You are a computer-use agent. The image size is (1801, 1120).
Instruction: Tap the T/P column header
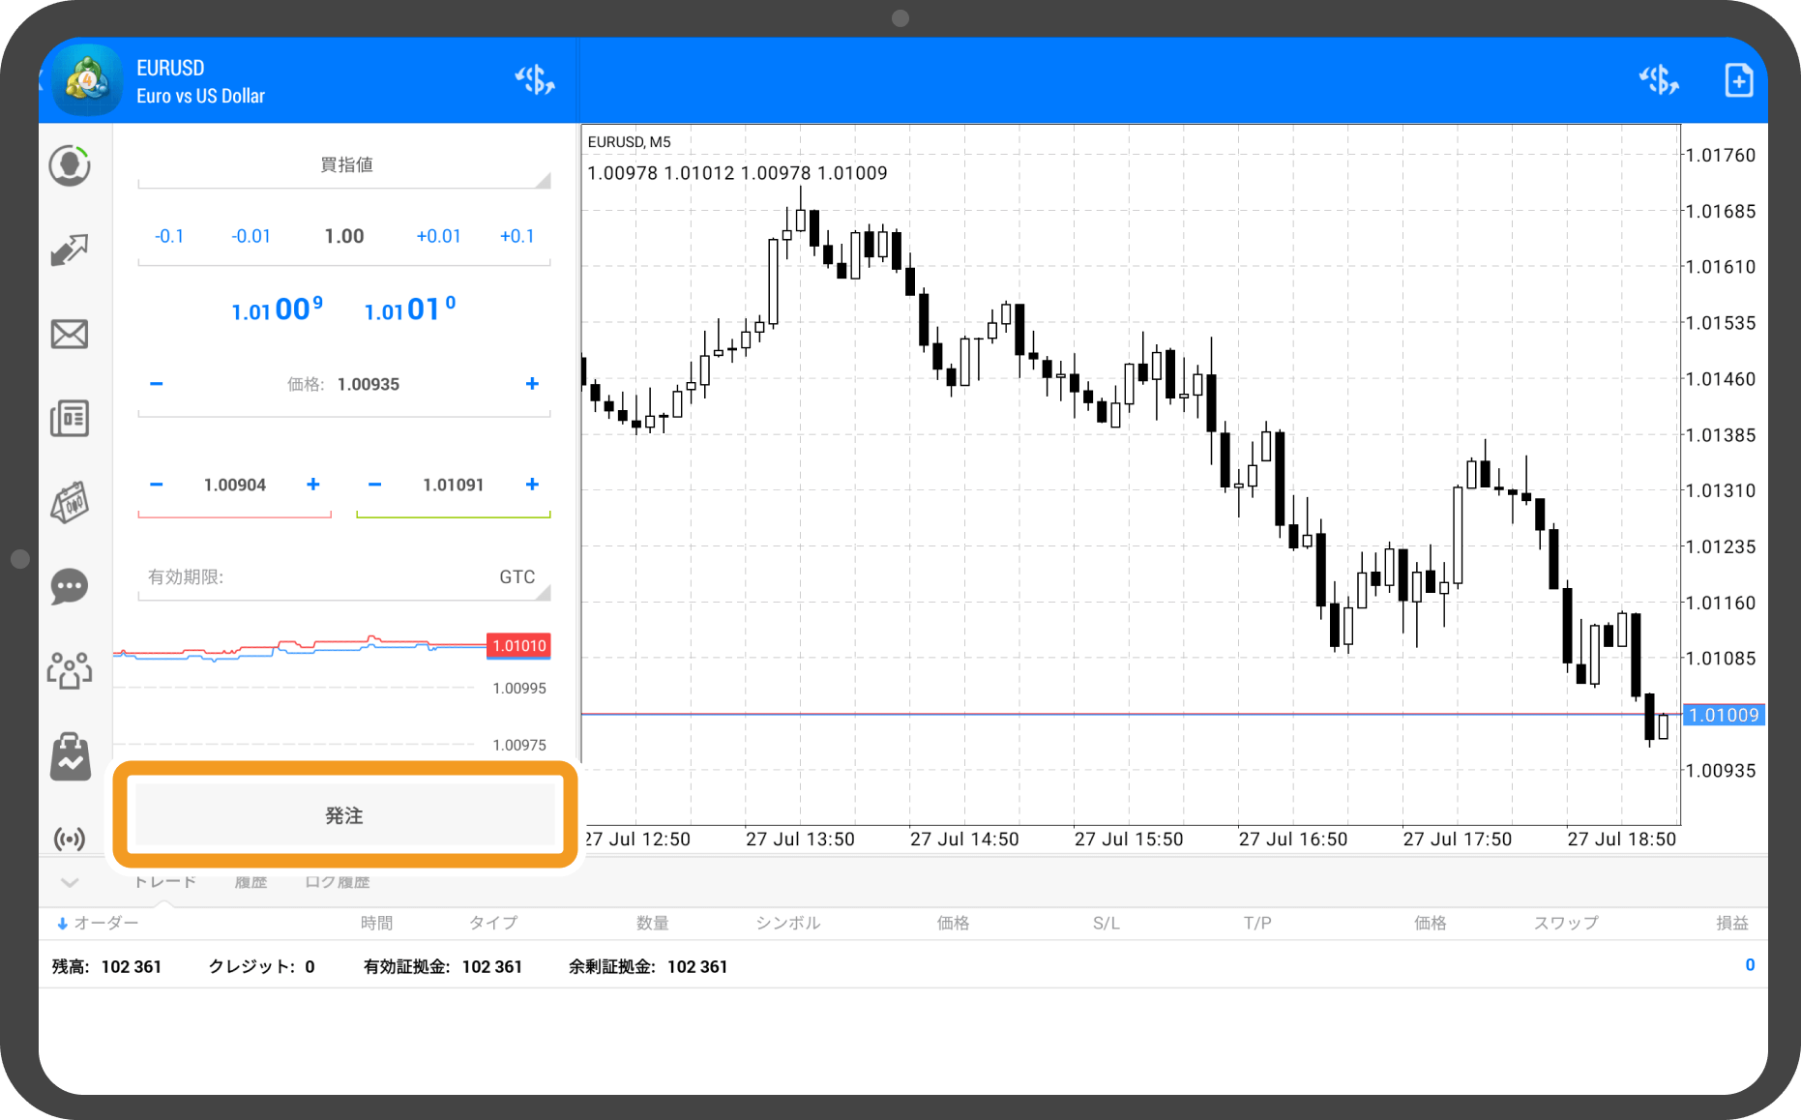(x=1257, y=924)
